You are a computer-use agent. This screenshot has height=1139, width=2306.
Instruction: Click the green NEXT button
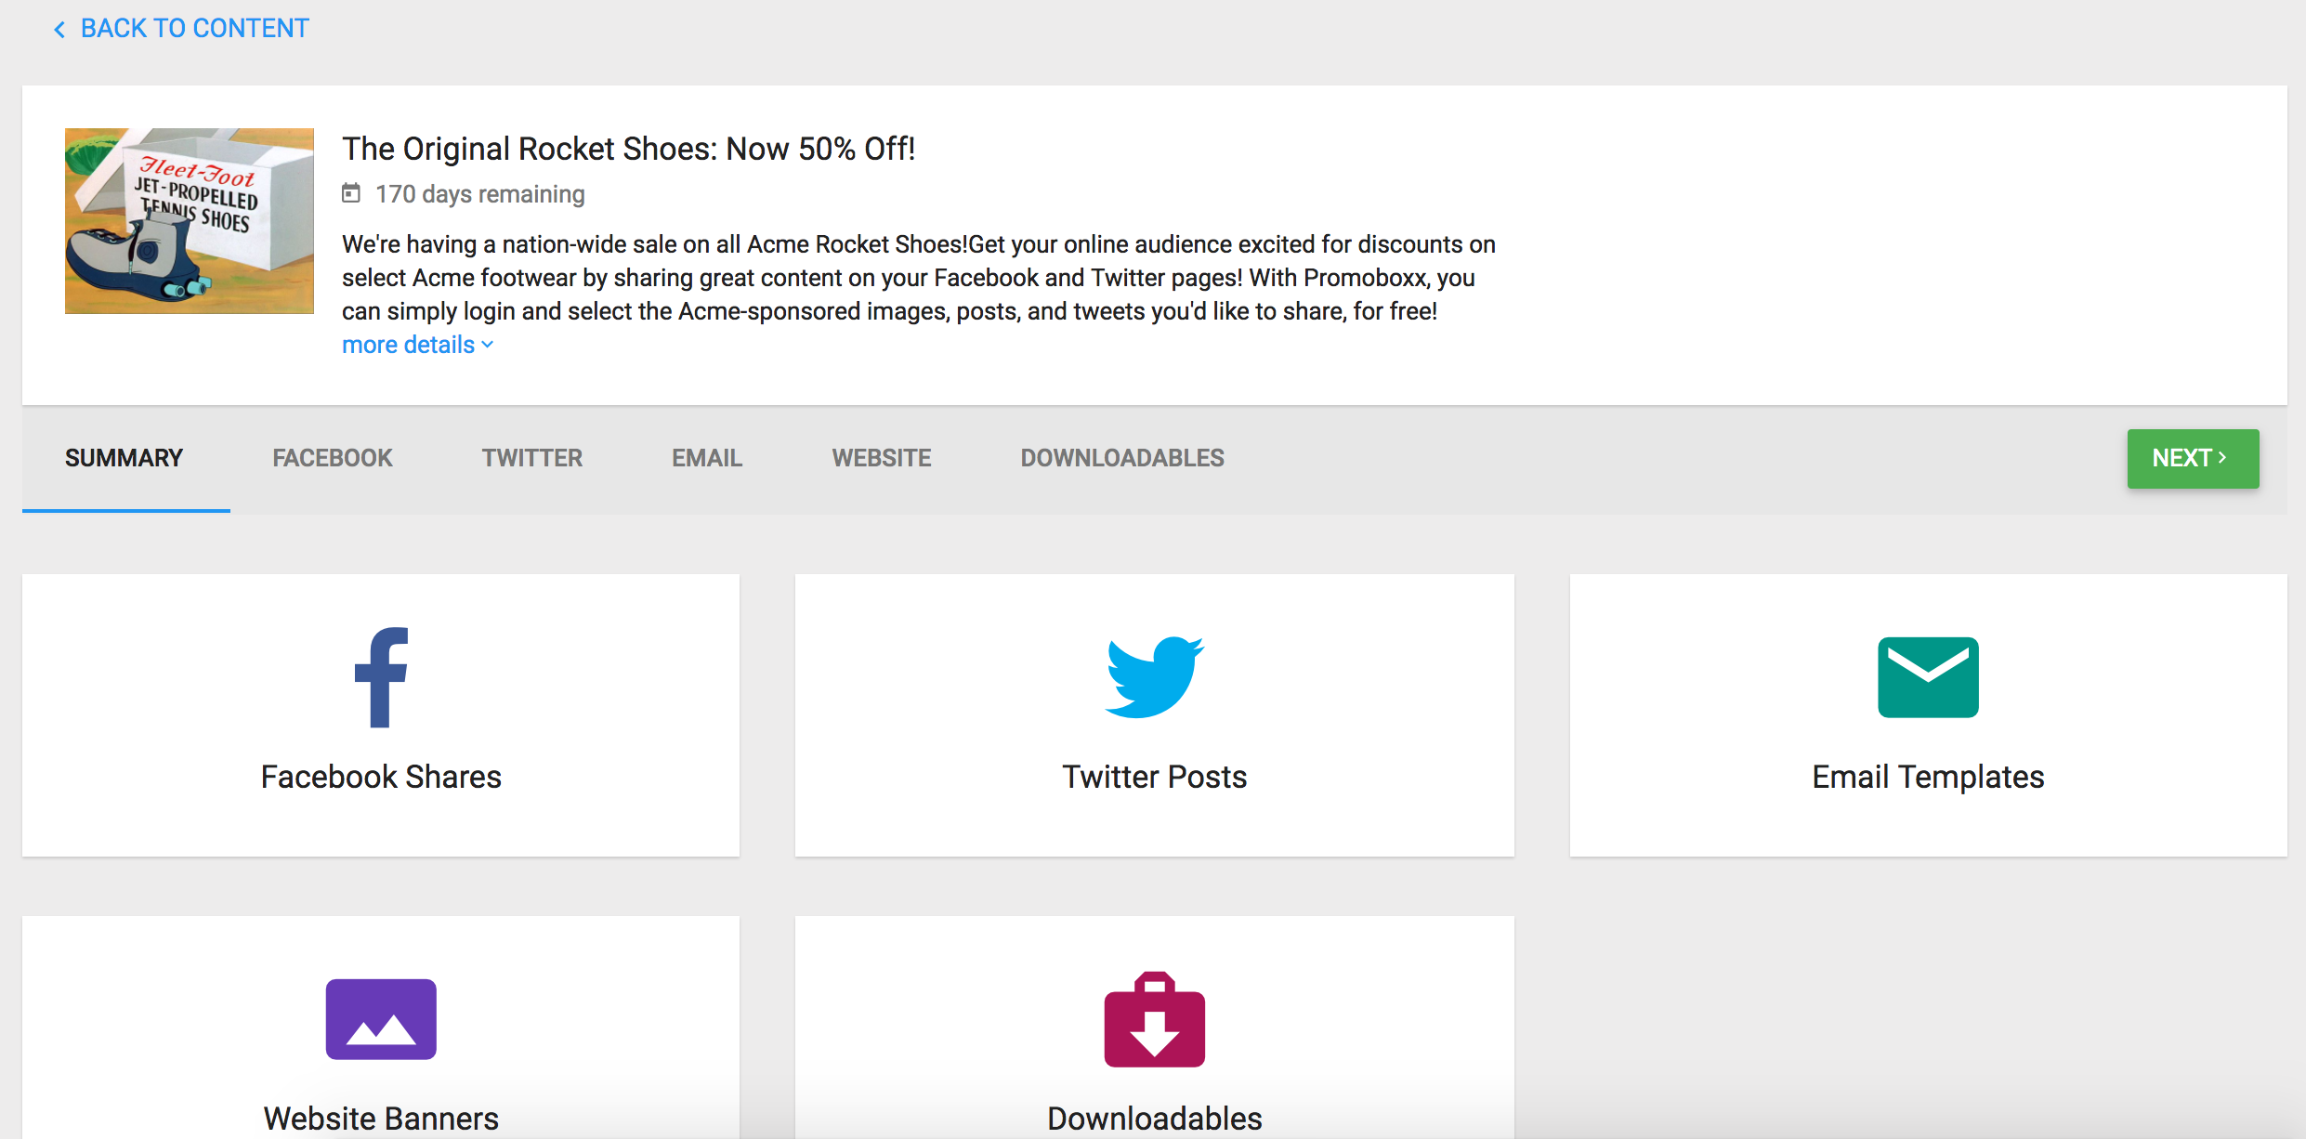2193,459
